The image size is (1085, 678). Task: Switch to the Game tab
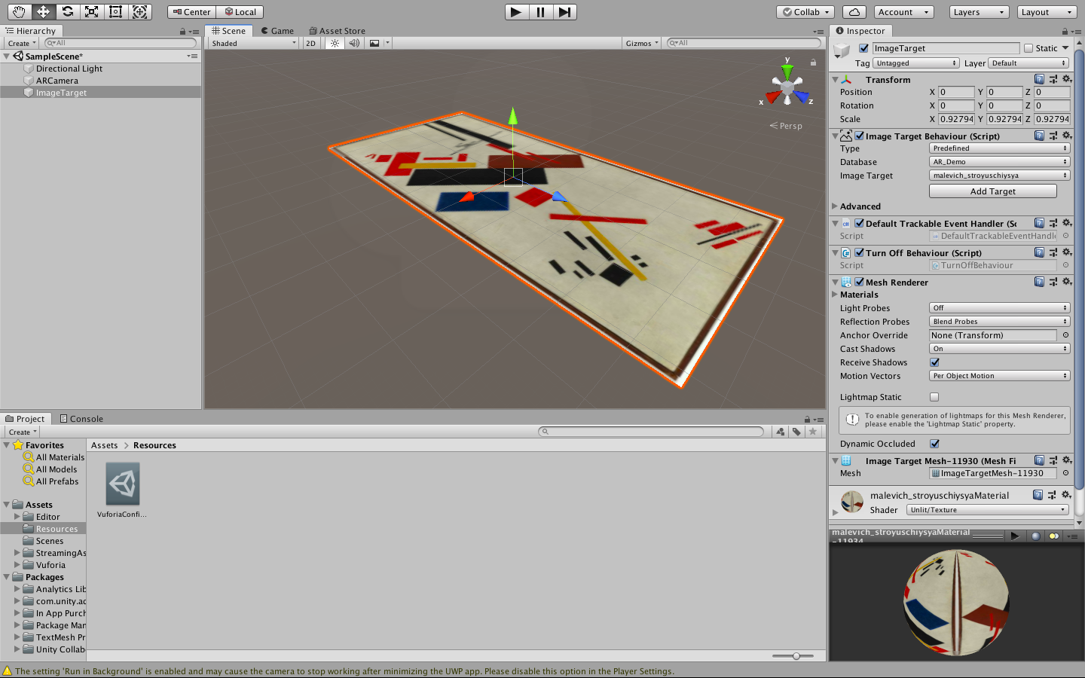pos(277,31)
